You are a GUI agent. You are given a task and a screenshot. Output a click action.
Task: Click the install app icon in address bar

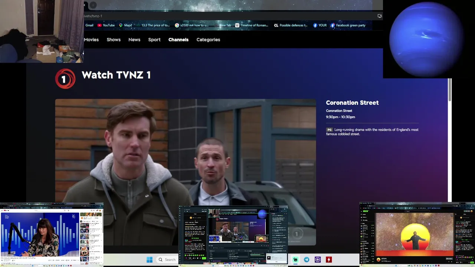point(379,16)
